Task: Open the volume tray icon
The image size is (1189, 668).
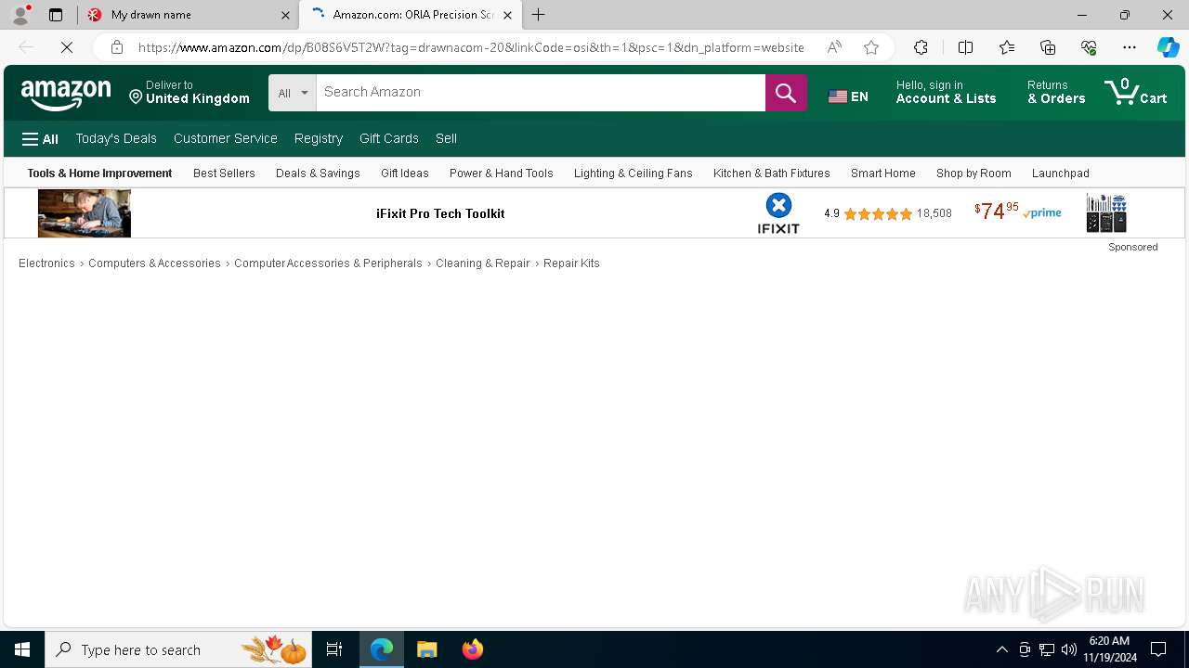Action: pyautogui.click(x=1068, y=649)
